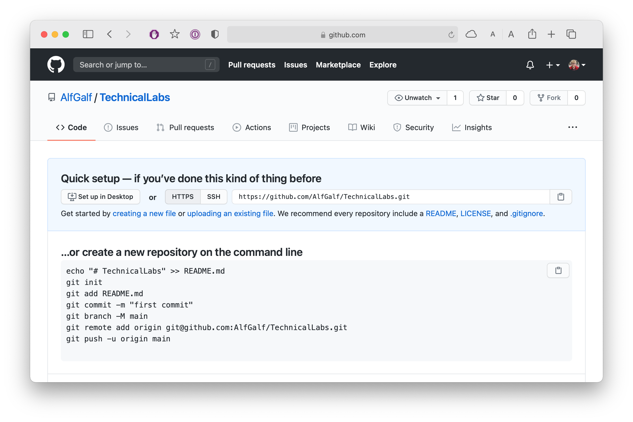Open the TechnicalLabs repository link

point(135,97)
